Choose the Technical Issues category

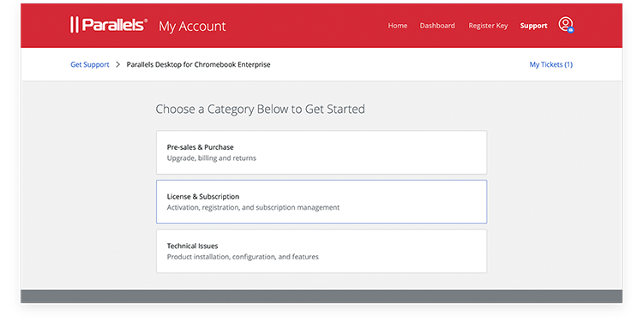coord(321,251)
